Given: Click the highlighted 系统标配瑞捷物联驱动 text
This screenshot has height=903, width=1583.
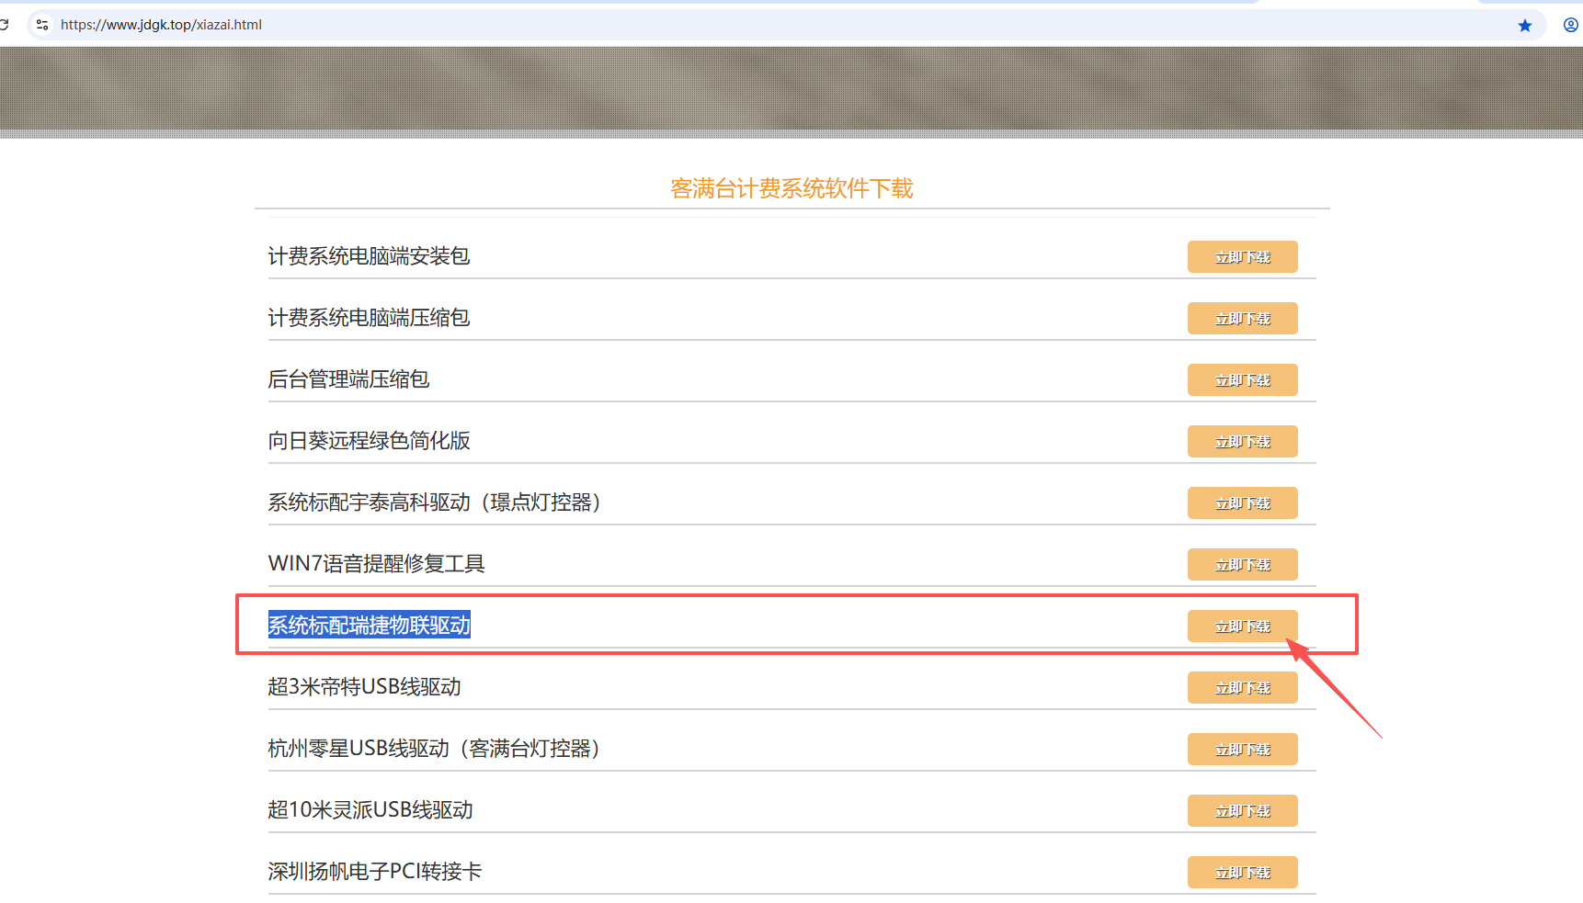Looking at the screenshot, I should 369,626.
